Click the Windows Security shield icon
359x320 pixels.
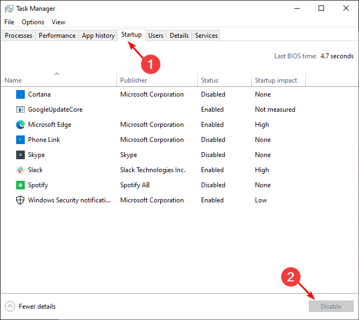pyautogui.click(x=20, y=200)
